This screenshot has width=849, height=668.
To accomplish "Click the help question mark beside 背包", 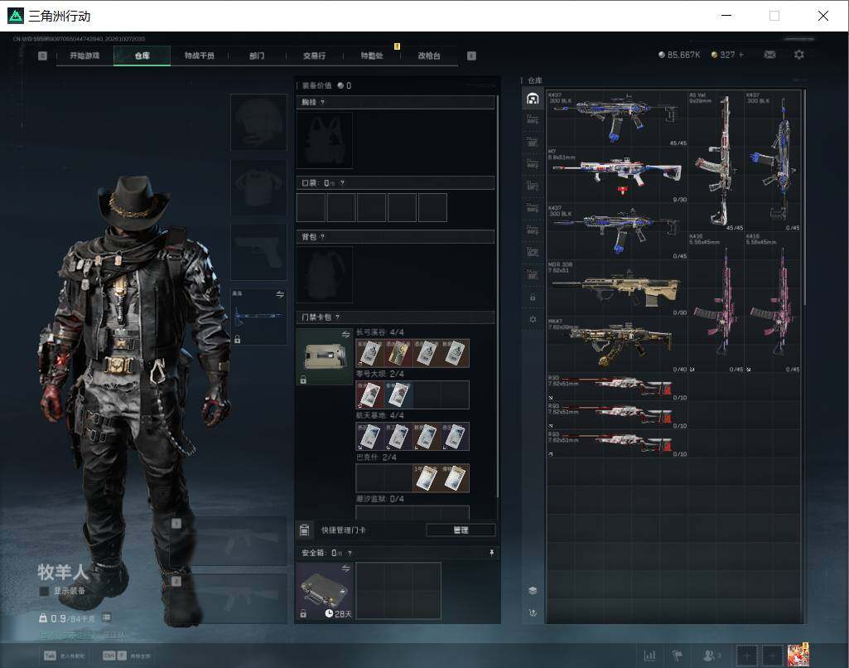I will pyautogui.click(x=323, y=237).
